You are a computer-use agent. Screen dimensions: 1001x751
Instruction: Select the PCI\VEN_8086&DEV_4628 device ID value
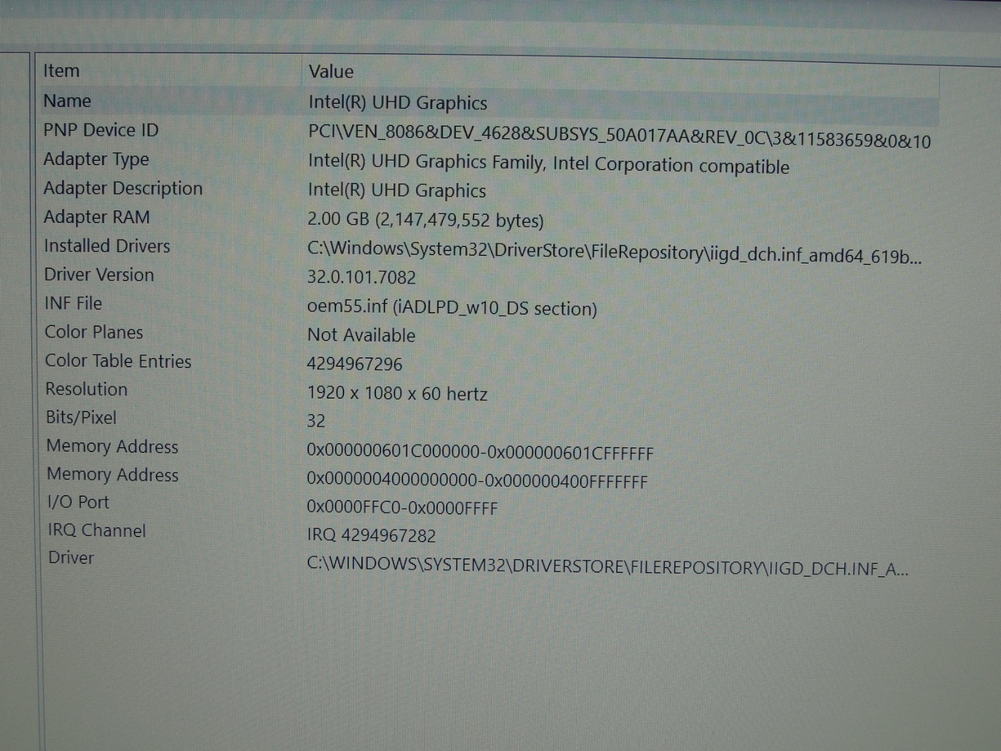(619, 136)
